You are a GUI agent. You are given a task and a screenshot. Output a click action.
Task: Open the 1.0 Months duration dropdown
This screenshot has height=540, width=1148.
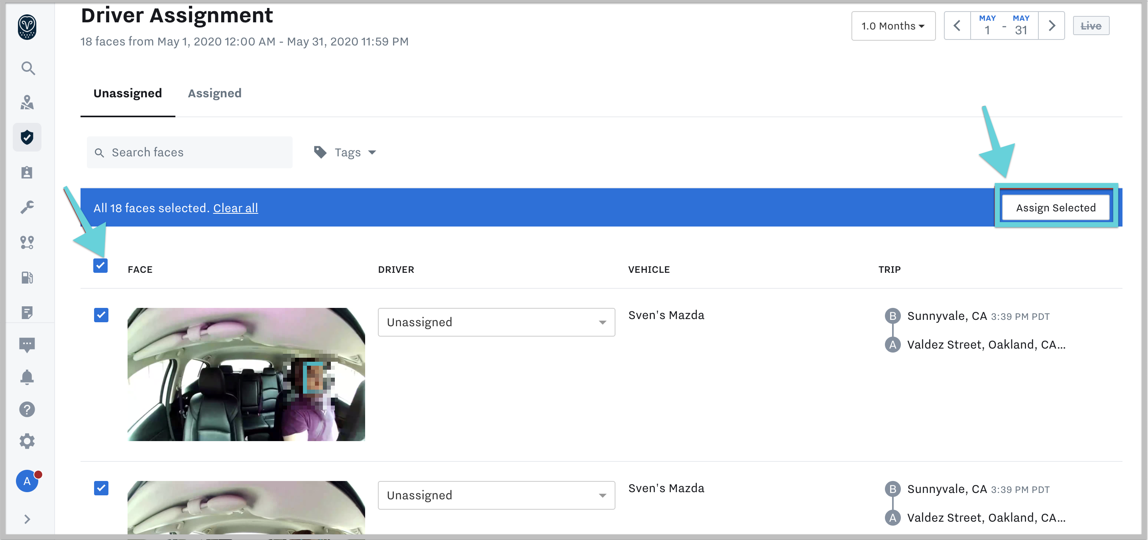click(x=893, y=26)
